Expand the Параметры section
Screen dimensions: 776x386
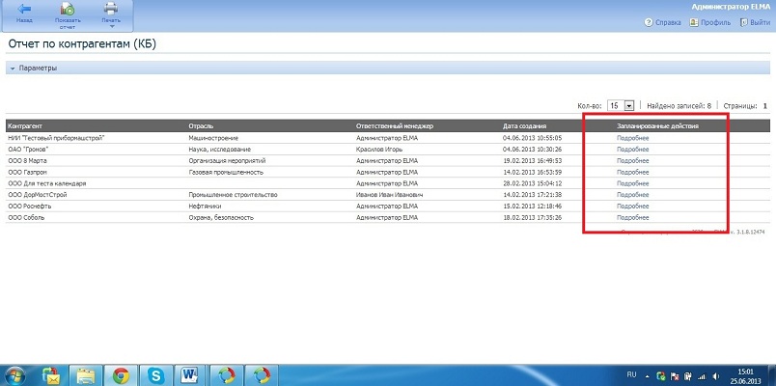[39, 69]
